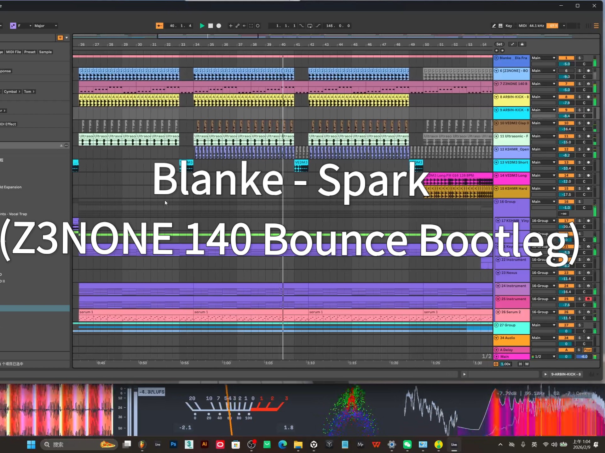605x453 pixels.
Task: Adjust volume slider of 10 VEDM2 Clap track
Action: 566,129
